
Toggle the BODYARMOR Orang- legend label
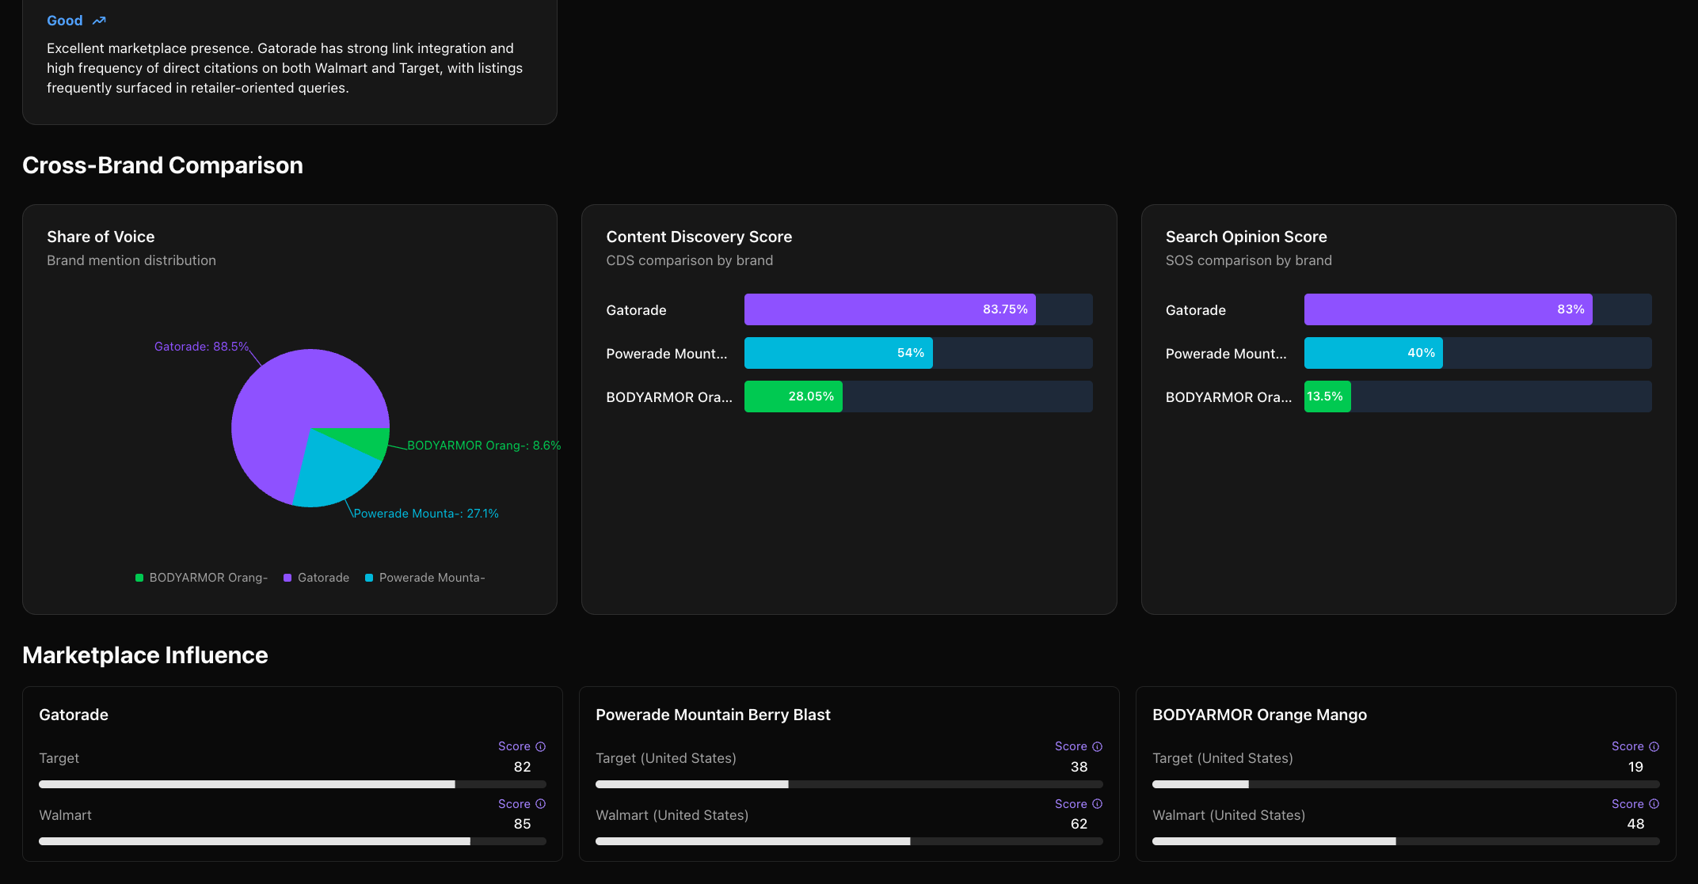[x=208, y=578]
